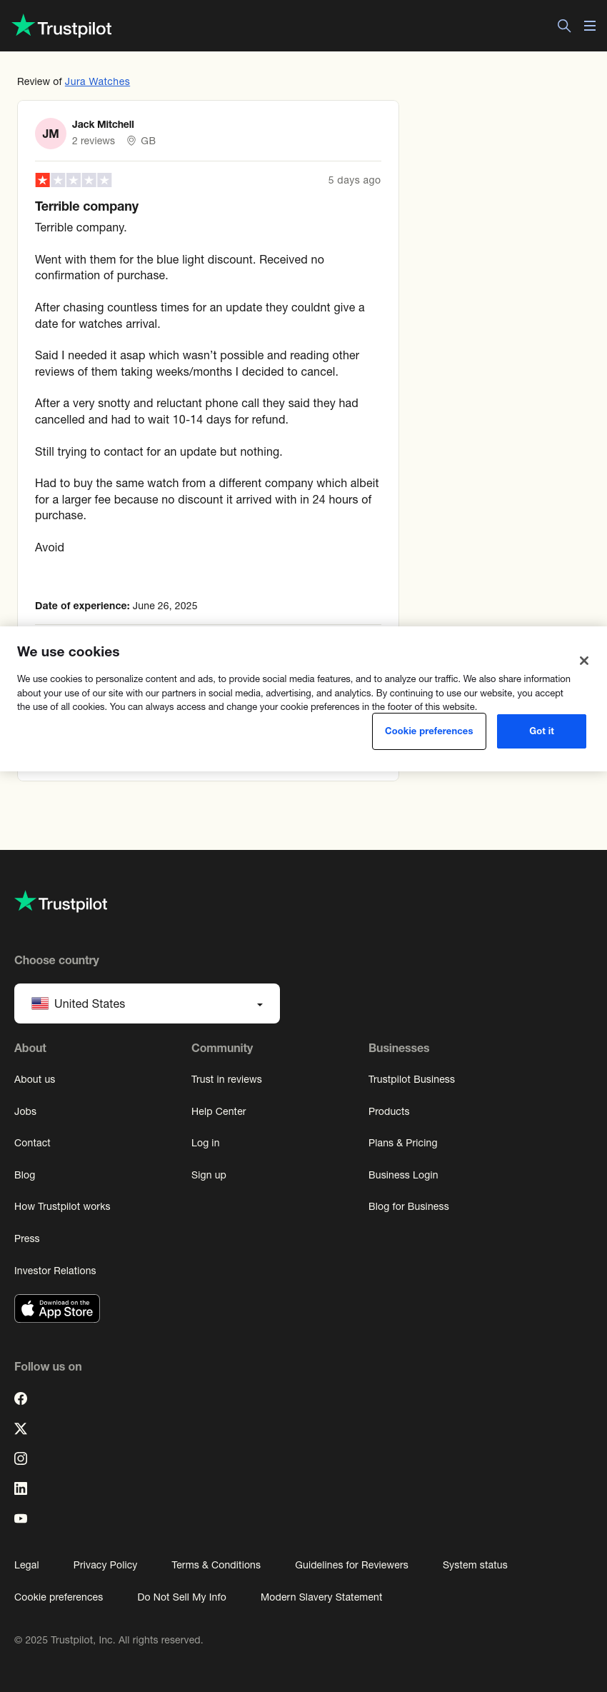Close the cookie banner with the X

coord(584,661)
